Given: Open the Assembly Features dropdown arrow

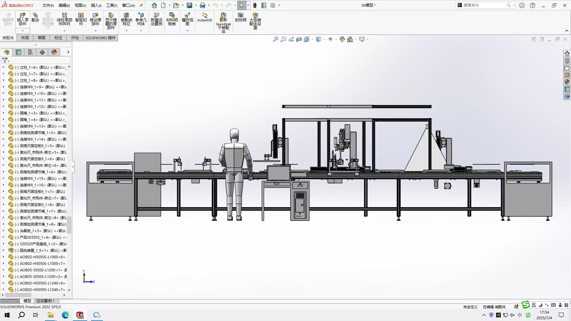Looking at the screenshot, I should (x=126, y=31).
